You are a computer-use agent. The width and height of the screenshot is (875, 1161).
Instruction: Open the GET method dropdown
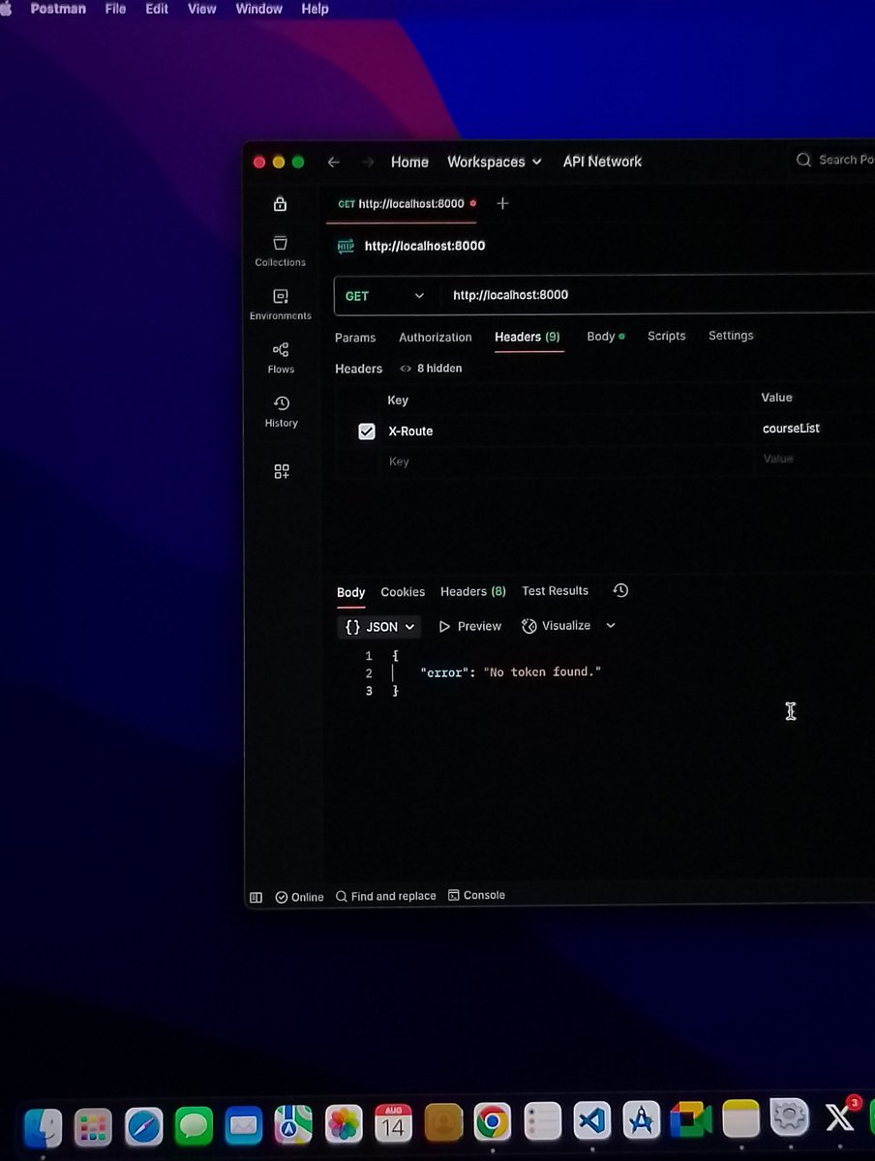[x=384, y=296]
